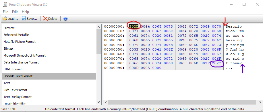The width and height of the screenshot is (263, 112).
Task: Click hex view horizontal scroll right arrow
Action: tap(260, 102)
